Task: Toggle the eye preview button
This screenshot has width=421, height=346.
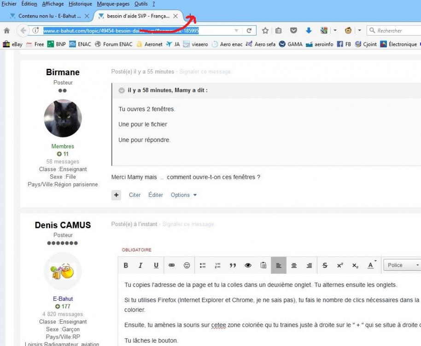Action: point(248,265)
